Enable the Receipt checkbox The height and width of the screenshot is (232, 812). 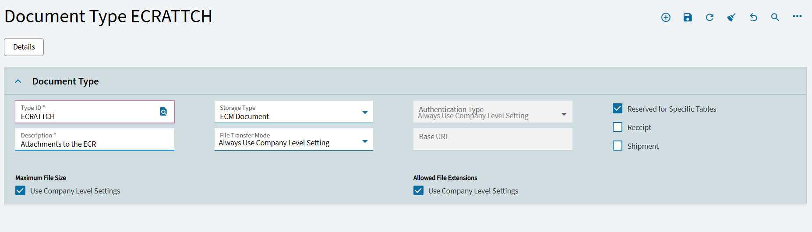(618, 127)
